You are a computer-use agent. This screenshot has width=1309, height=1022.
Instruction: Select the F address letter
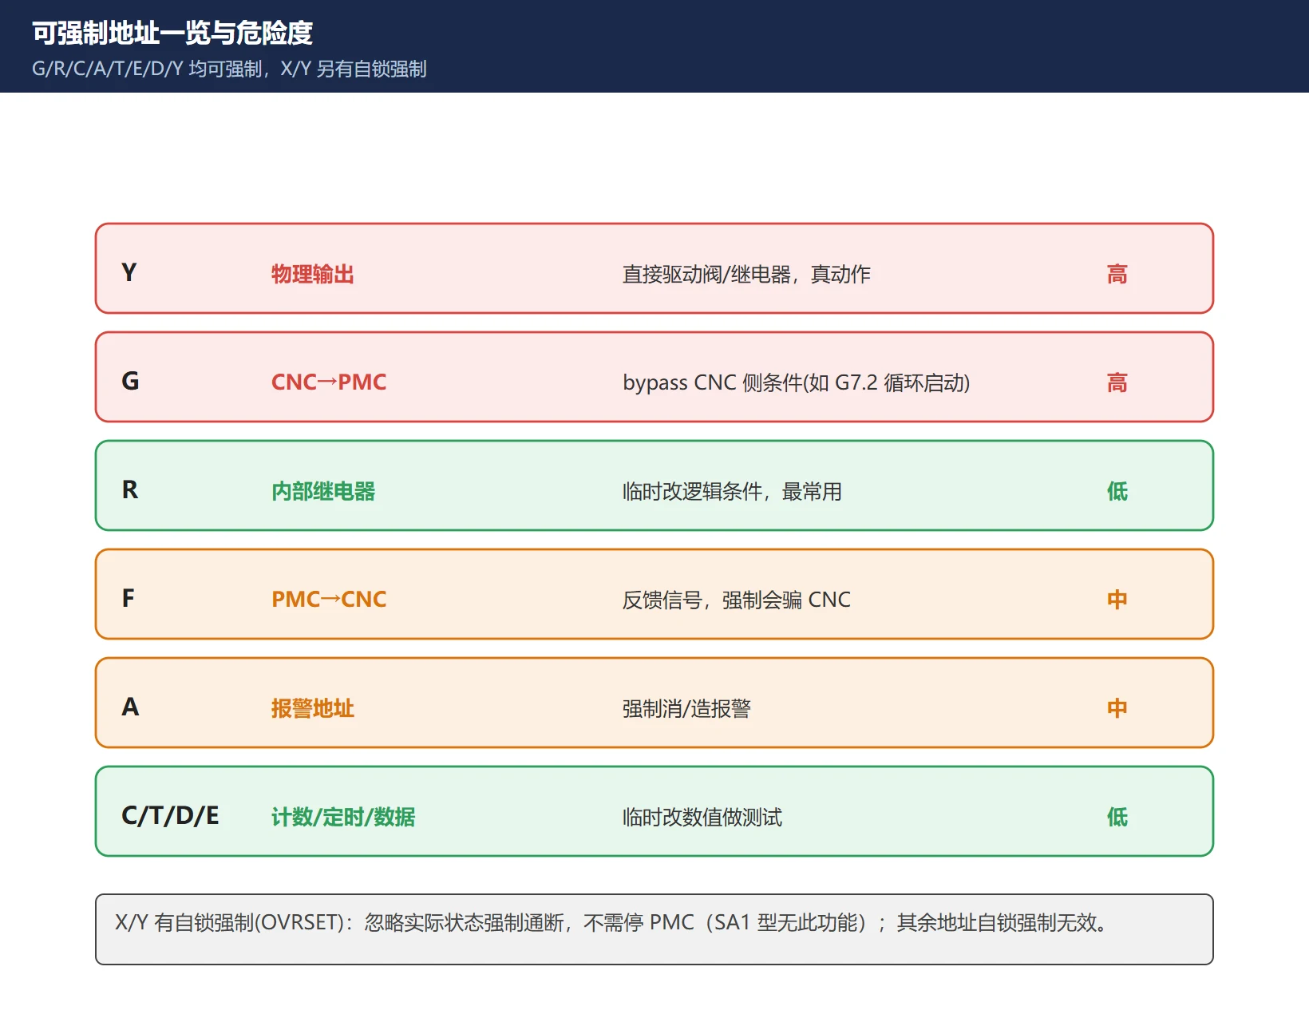pyautogui.click(x=129, y=598)
